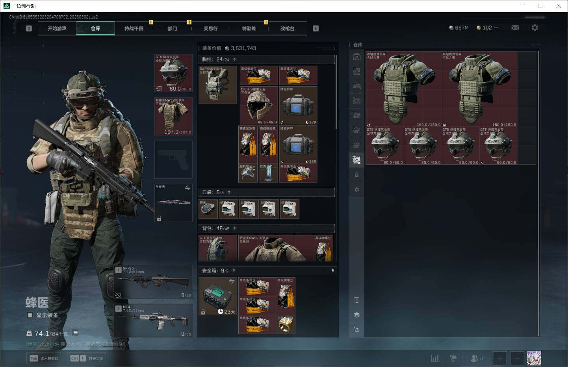Expand the weight details list icon
Image resolution: width=568 pixels, height=367 pixels.
75,333
